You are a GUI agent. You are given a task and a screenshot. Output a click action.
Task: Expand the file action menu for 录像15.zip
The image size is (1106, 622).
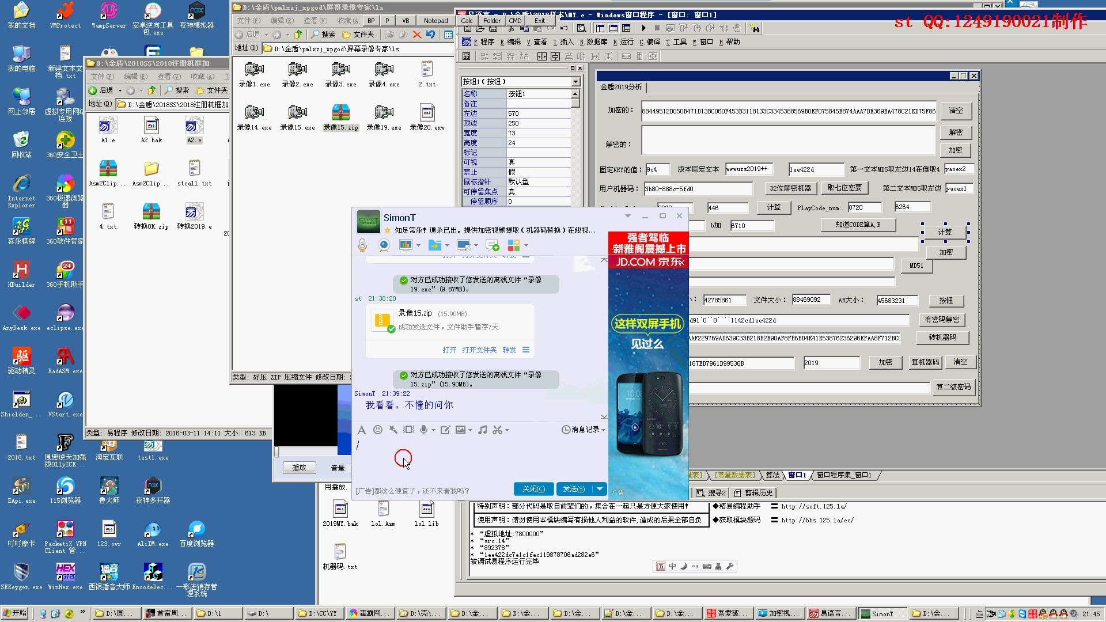click(x=526, y=350)
